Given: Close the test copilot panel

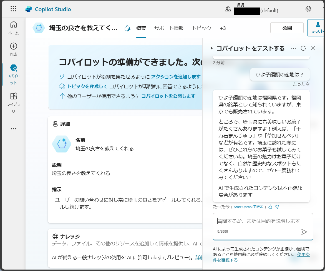Looking at the screenshot, I should pos(313,48).
